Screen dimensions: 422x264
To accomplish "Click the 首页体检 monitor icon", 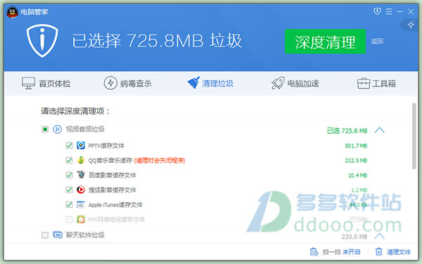I will click(28, 84).
